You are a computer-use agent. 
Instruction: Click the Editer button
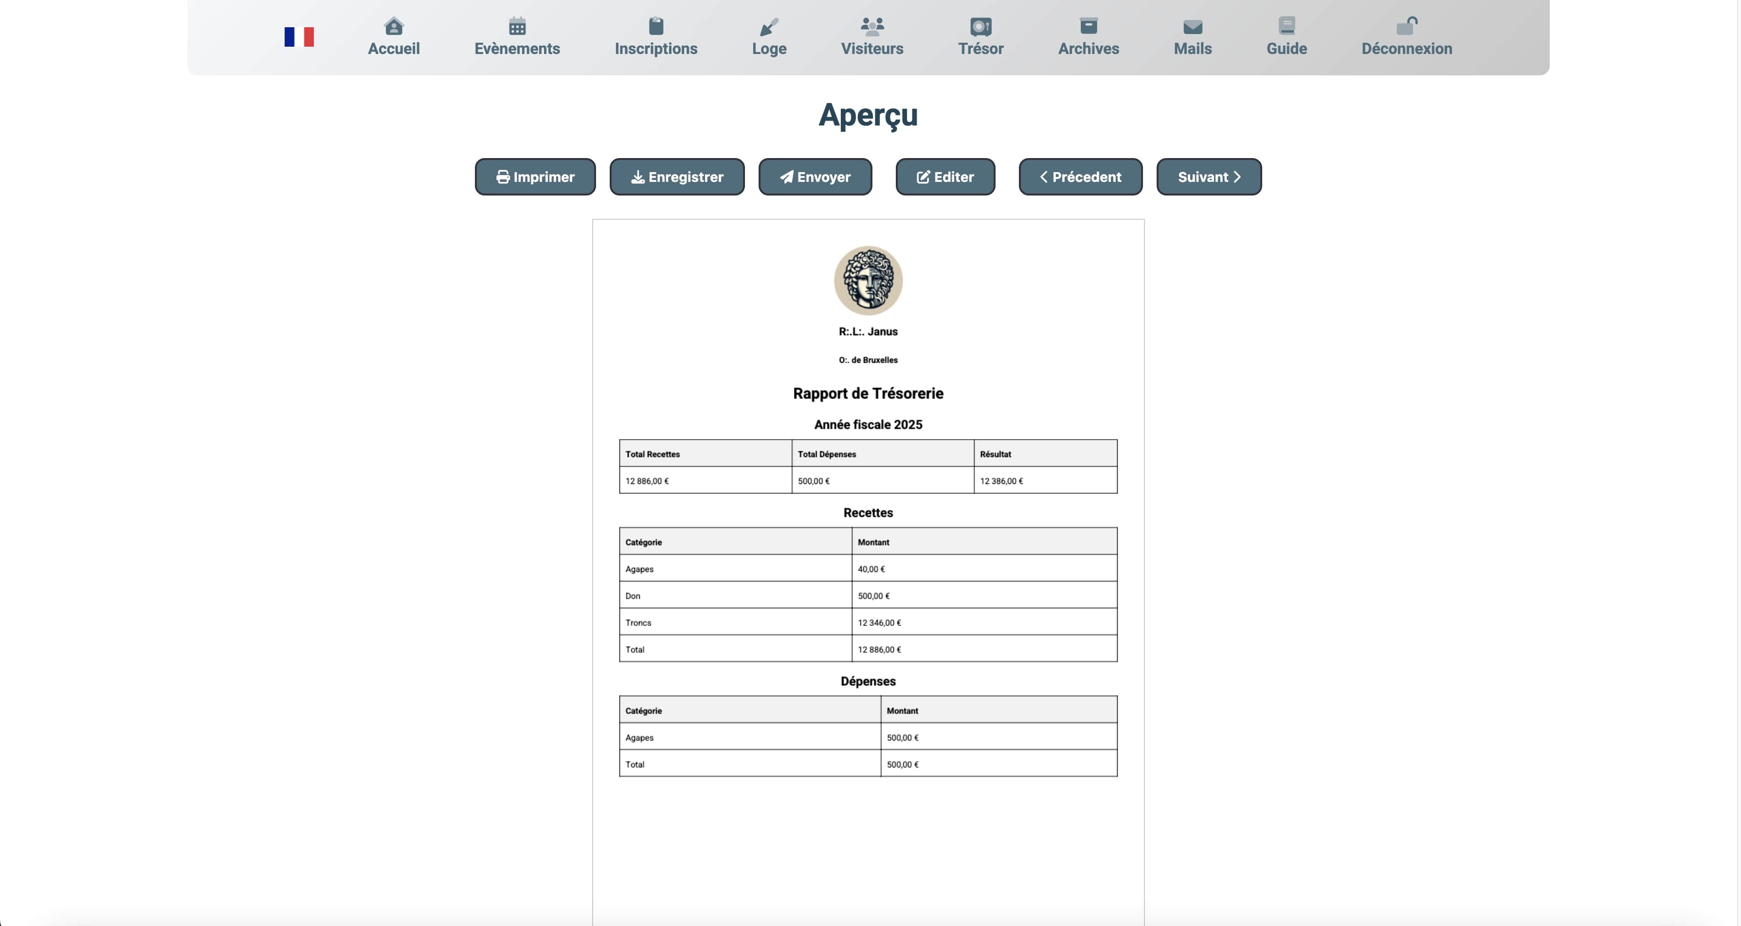[x=945, y=177]
